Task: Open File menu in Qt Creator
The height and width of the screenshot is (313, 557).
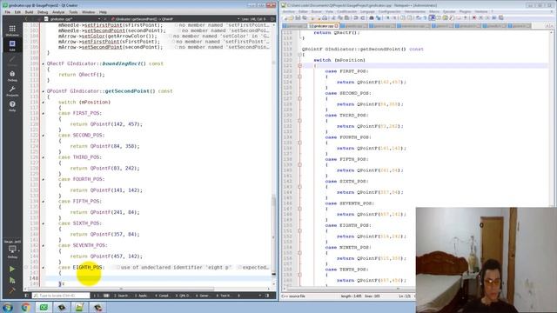Action: point(8,12)
